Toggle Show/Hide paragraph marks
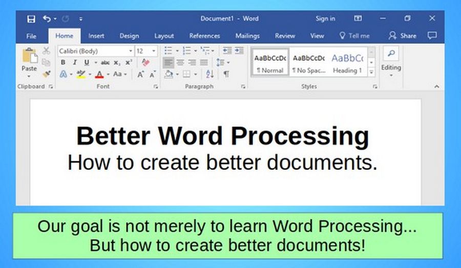Screen dimensions: 461x268 [226, 74]
